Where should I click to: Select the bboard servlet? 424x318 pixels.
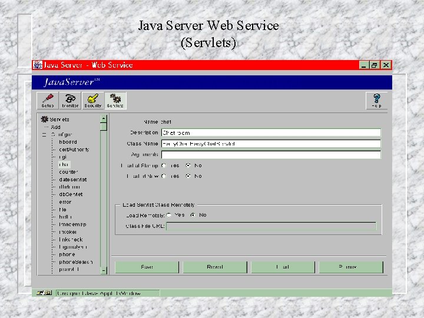[x=68, y=142]
